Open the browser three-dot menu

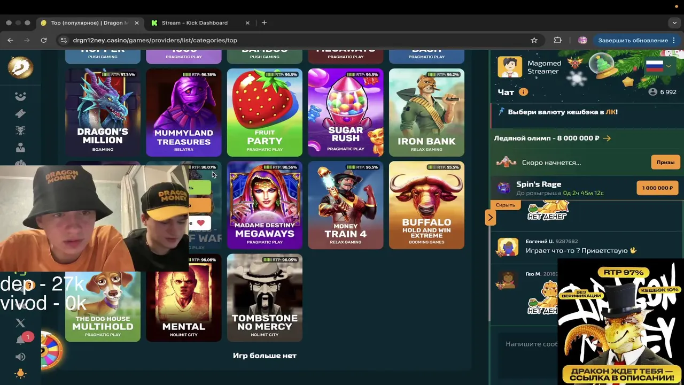pos(674,40)
